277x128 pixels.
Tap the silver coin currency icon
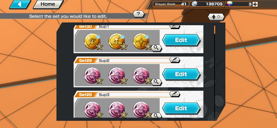194,4
